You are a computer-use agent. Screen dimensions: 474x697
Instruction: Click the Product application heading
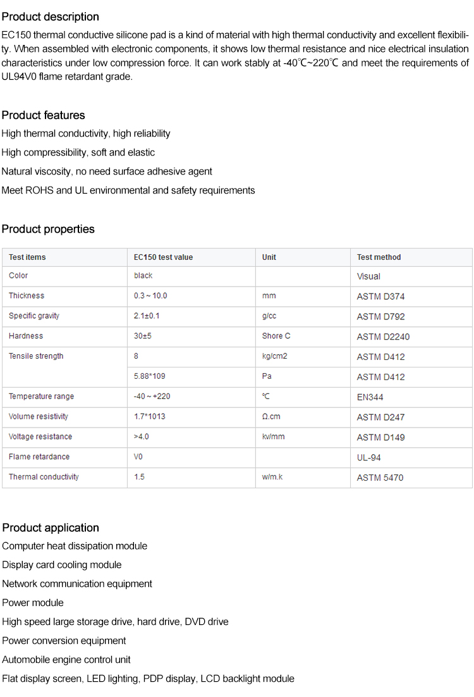(51, 527)
